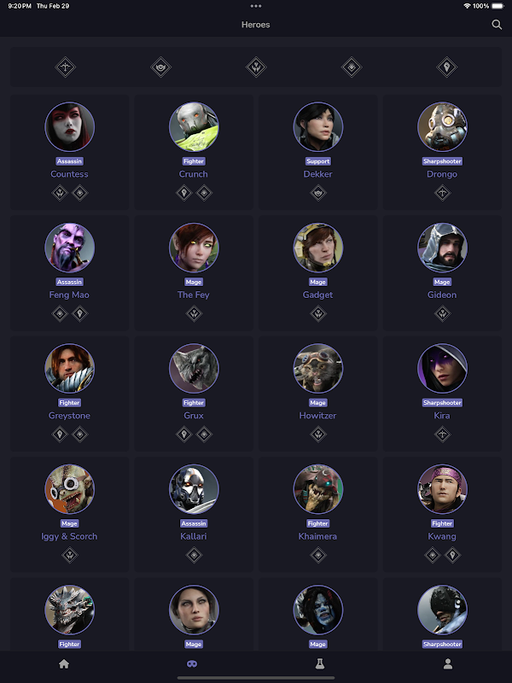Open Countess hero portrait
Image resolution: width=512 pixels, height=683 pixels.
point(70,126)
